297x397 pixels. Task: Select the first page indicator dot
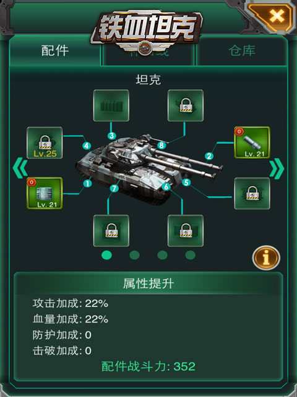[x=106, y=255]
